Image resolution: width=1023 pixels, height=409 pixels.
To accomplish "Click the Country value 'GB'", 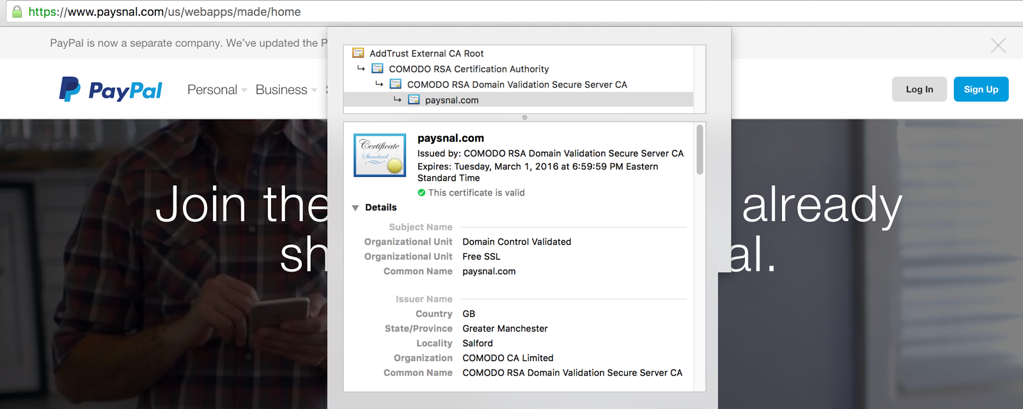I will [469, 314].
